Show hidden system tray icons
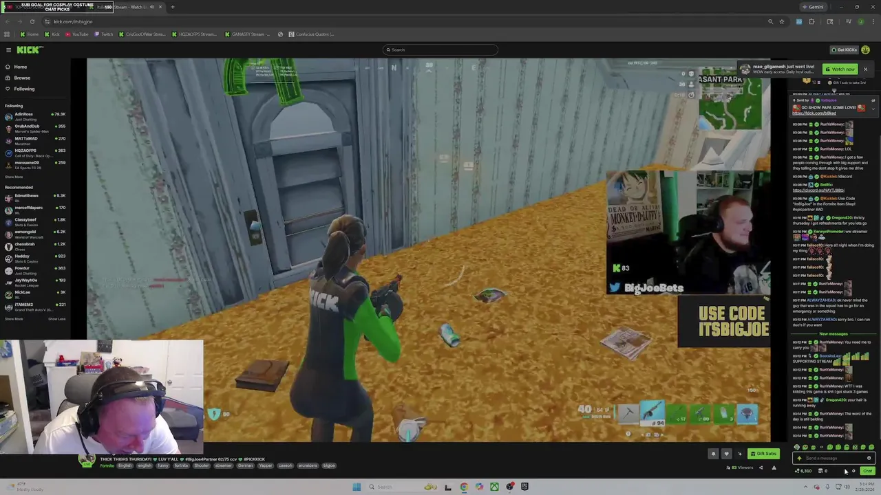The height and width of the screenshot is (495, 881). coord(805,487)
